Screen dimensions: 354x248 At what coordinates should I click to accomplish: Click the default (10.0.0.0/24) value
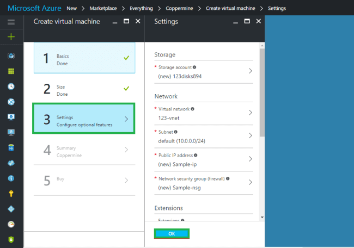tap(181, 141)
